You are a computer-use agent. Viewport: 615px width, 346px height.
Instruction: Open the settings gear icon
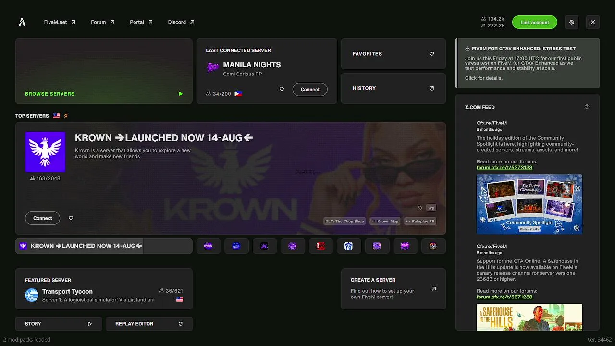572,22
